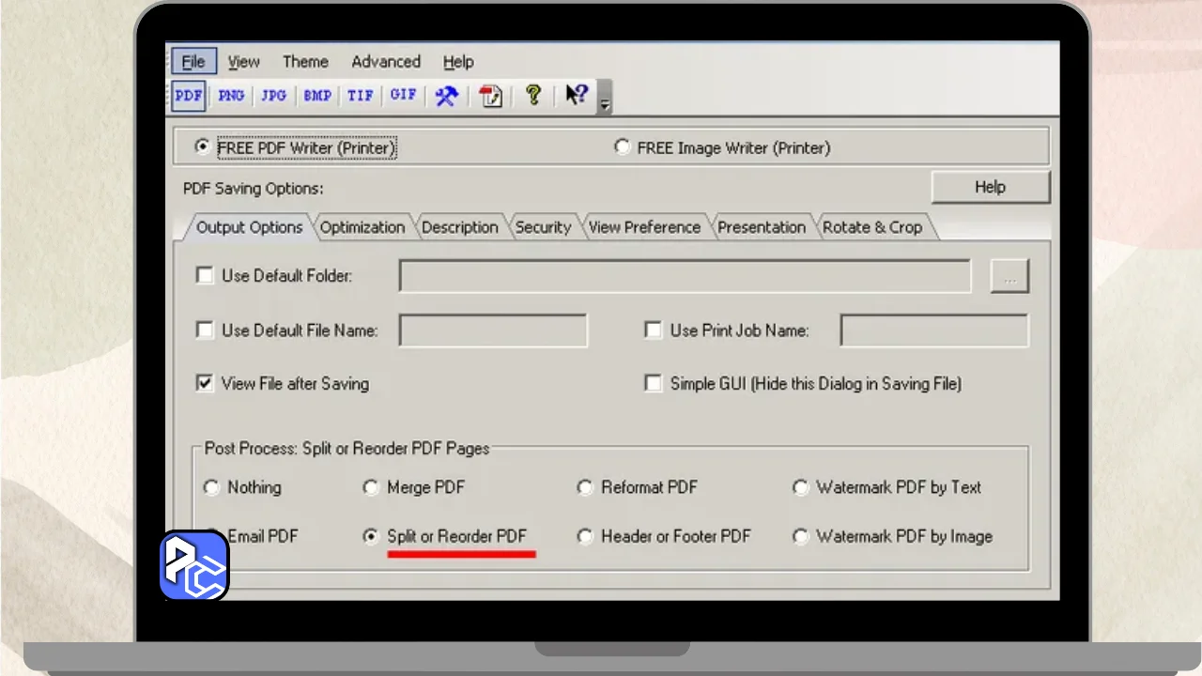Click the Help button

pos(990,187)
